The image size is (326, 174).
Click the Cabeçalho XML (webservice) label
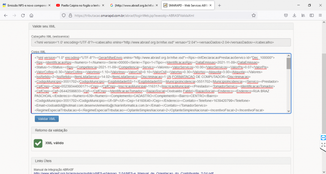point(50,37)
